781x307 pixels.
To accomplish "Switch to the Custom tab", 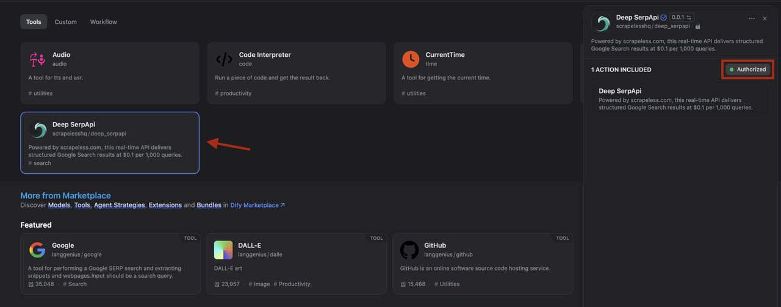I will [x=66, y=22].
